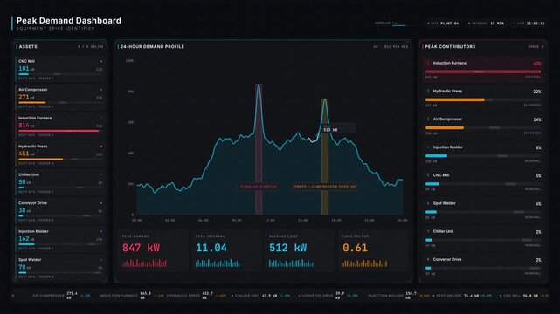
Task: Click the Injection Molder status dot
Action: 101,231
